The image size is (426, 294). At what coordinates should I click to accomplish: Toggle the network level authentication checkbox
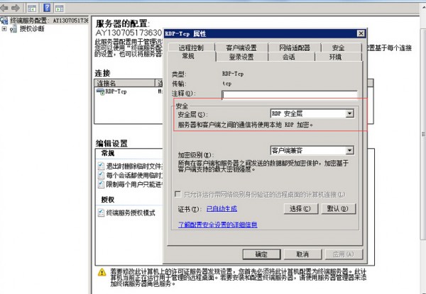point(178,194)
